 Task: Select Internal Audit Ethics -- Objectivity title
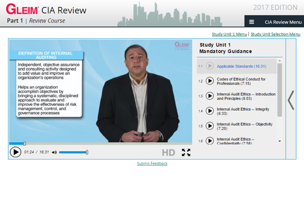[x=245, y=126]
